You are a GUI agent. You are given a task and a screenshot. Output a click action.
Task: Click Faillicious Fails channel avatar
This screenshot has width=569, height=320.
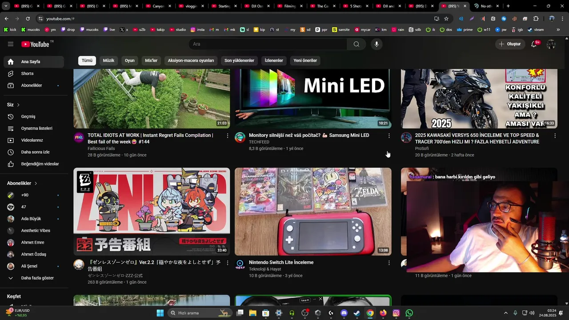point(79,137)
